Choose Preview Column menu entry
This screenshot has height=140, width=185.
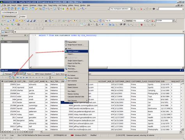[x=76, y=78]
